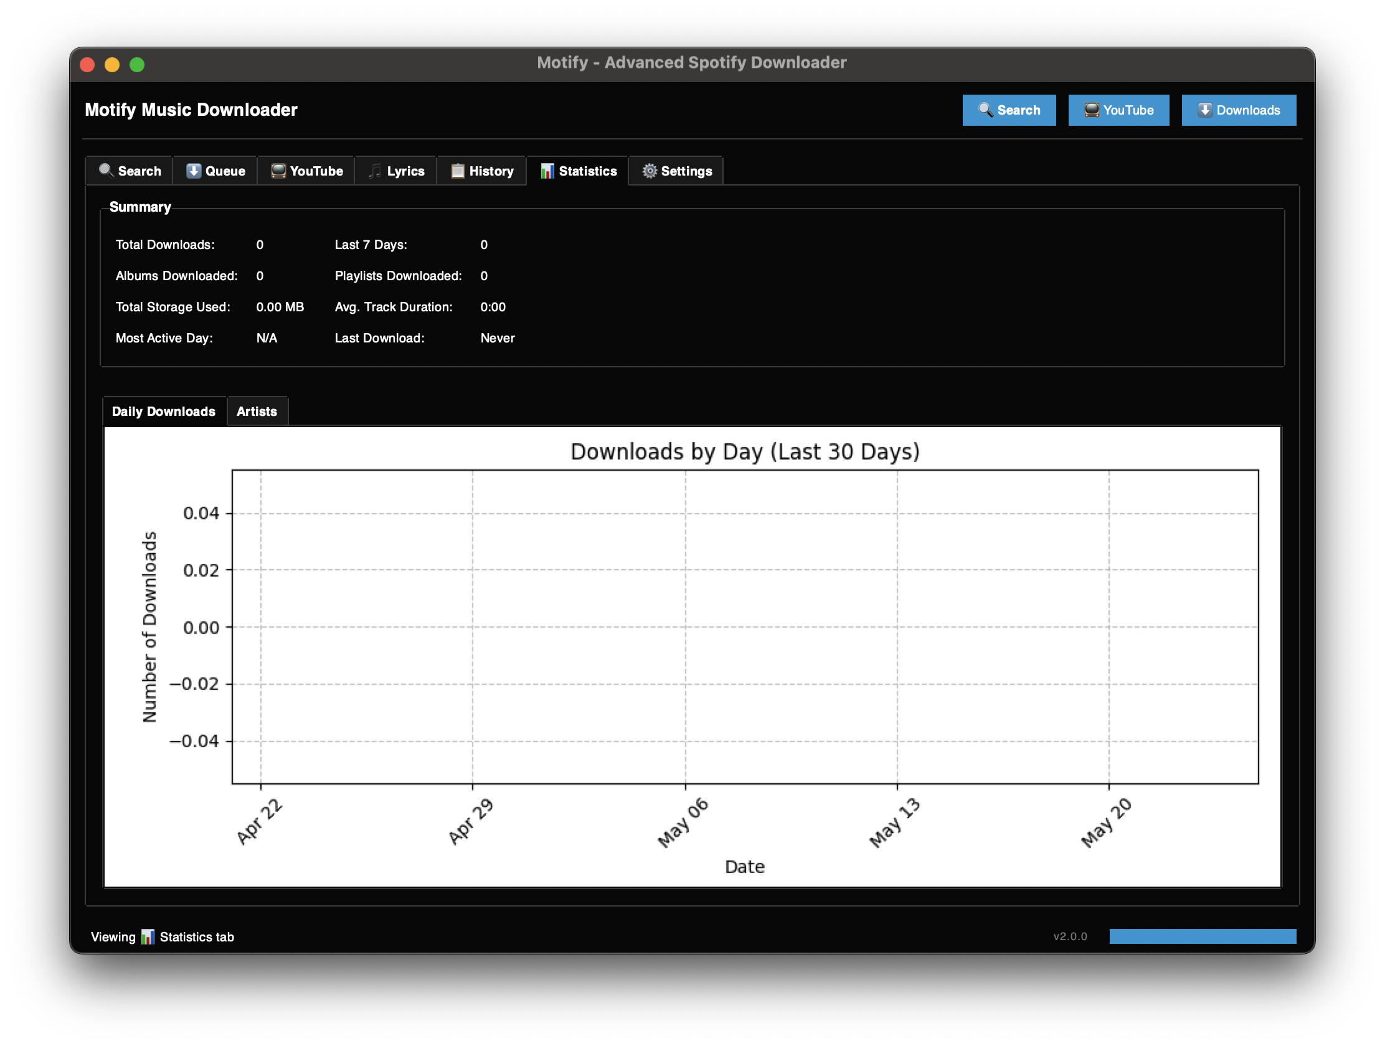Click 'Viewing Statistics tab' status message
This screenshot has height=1046, width=1385.
[162, 937]
